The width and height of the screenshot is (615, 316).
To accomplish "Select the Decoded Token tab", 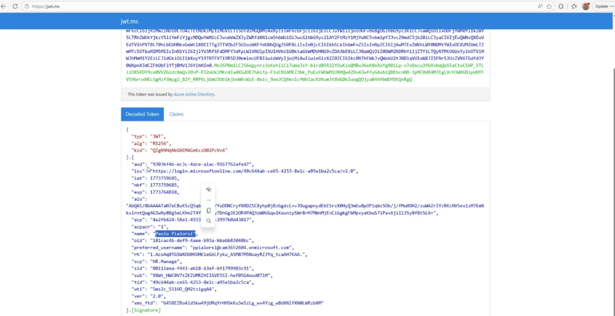I will coord(142,114).
